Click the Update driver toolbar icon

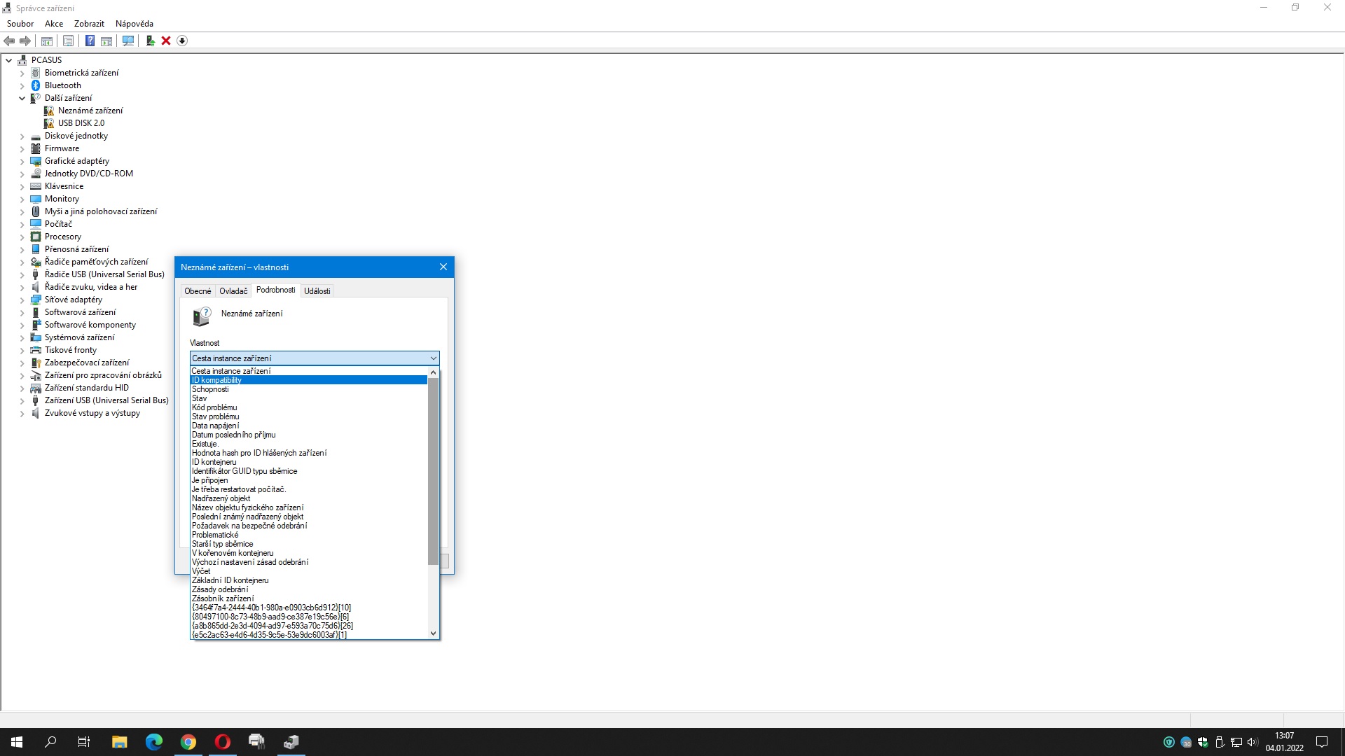point(150,41)
